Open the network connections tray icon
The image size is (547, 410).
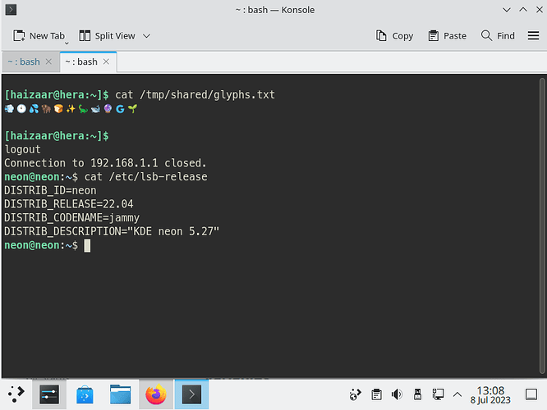point(438,394)
